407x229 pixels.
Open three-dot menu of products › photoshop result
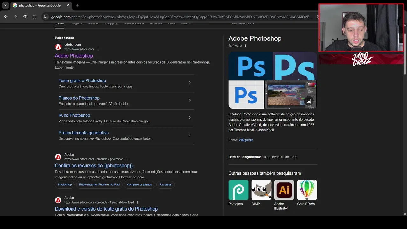click(x=127, y=159)
